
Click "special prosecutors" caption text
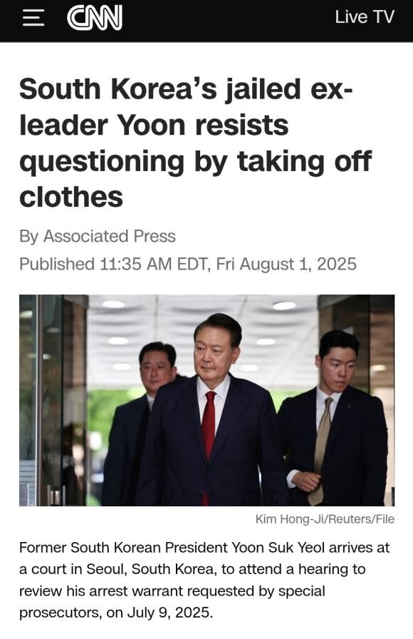(x=172, y=601)
